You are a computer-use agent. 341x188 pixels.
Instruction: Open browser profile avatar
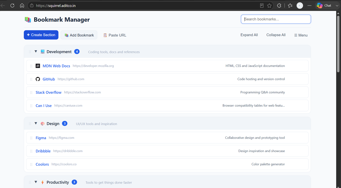(300, 5)
